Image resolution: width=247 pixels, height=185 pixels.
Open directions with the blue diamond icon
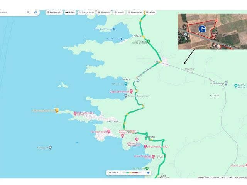(36, 12)
